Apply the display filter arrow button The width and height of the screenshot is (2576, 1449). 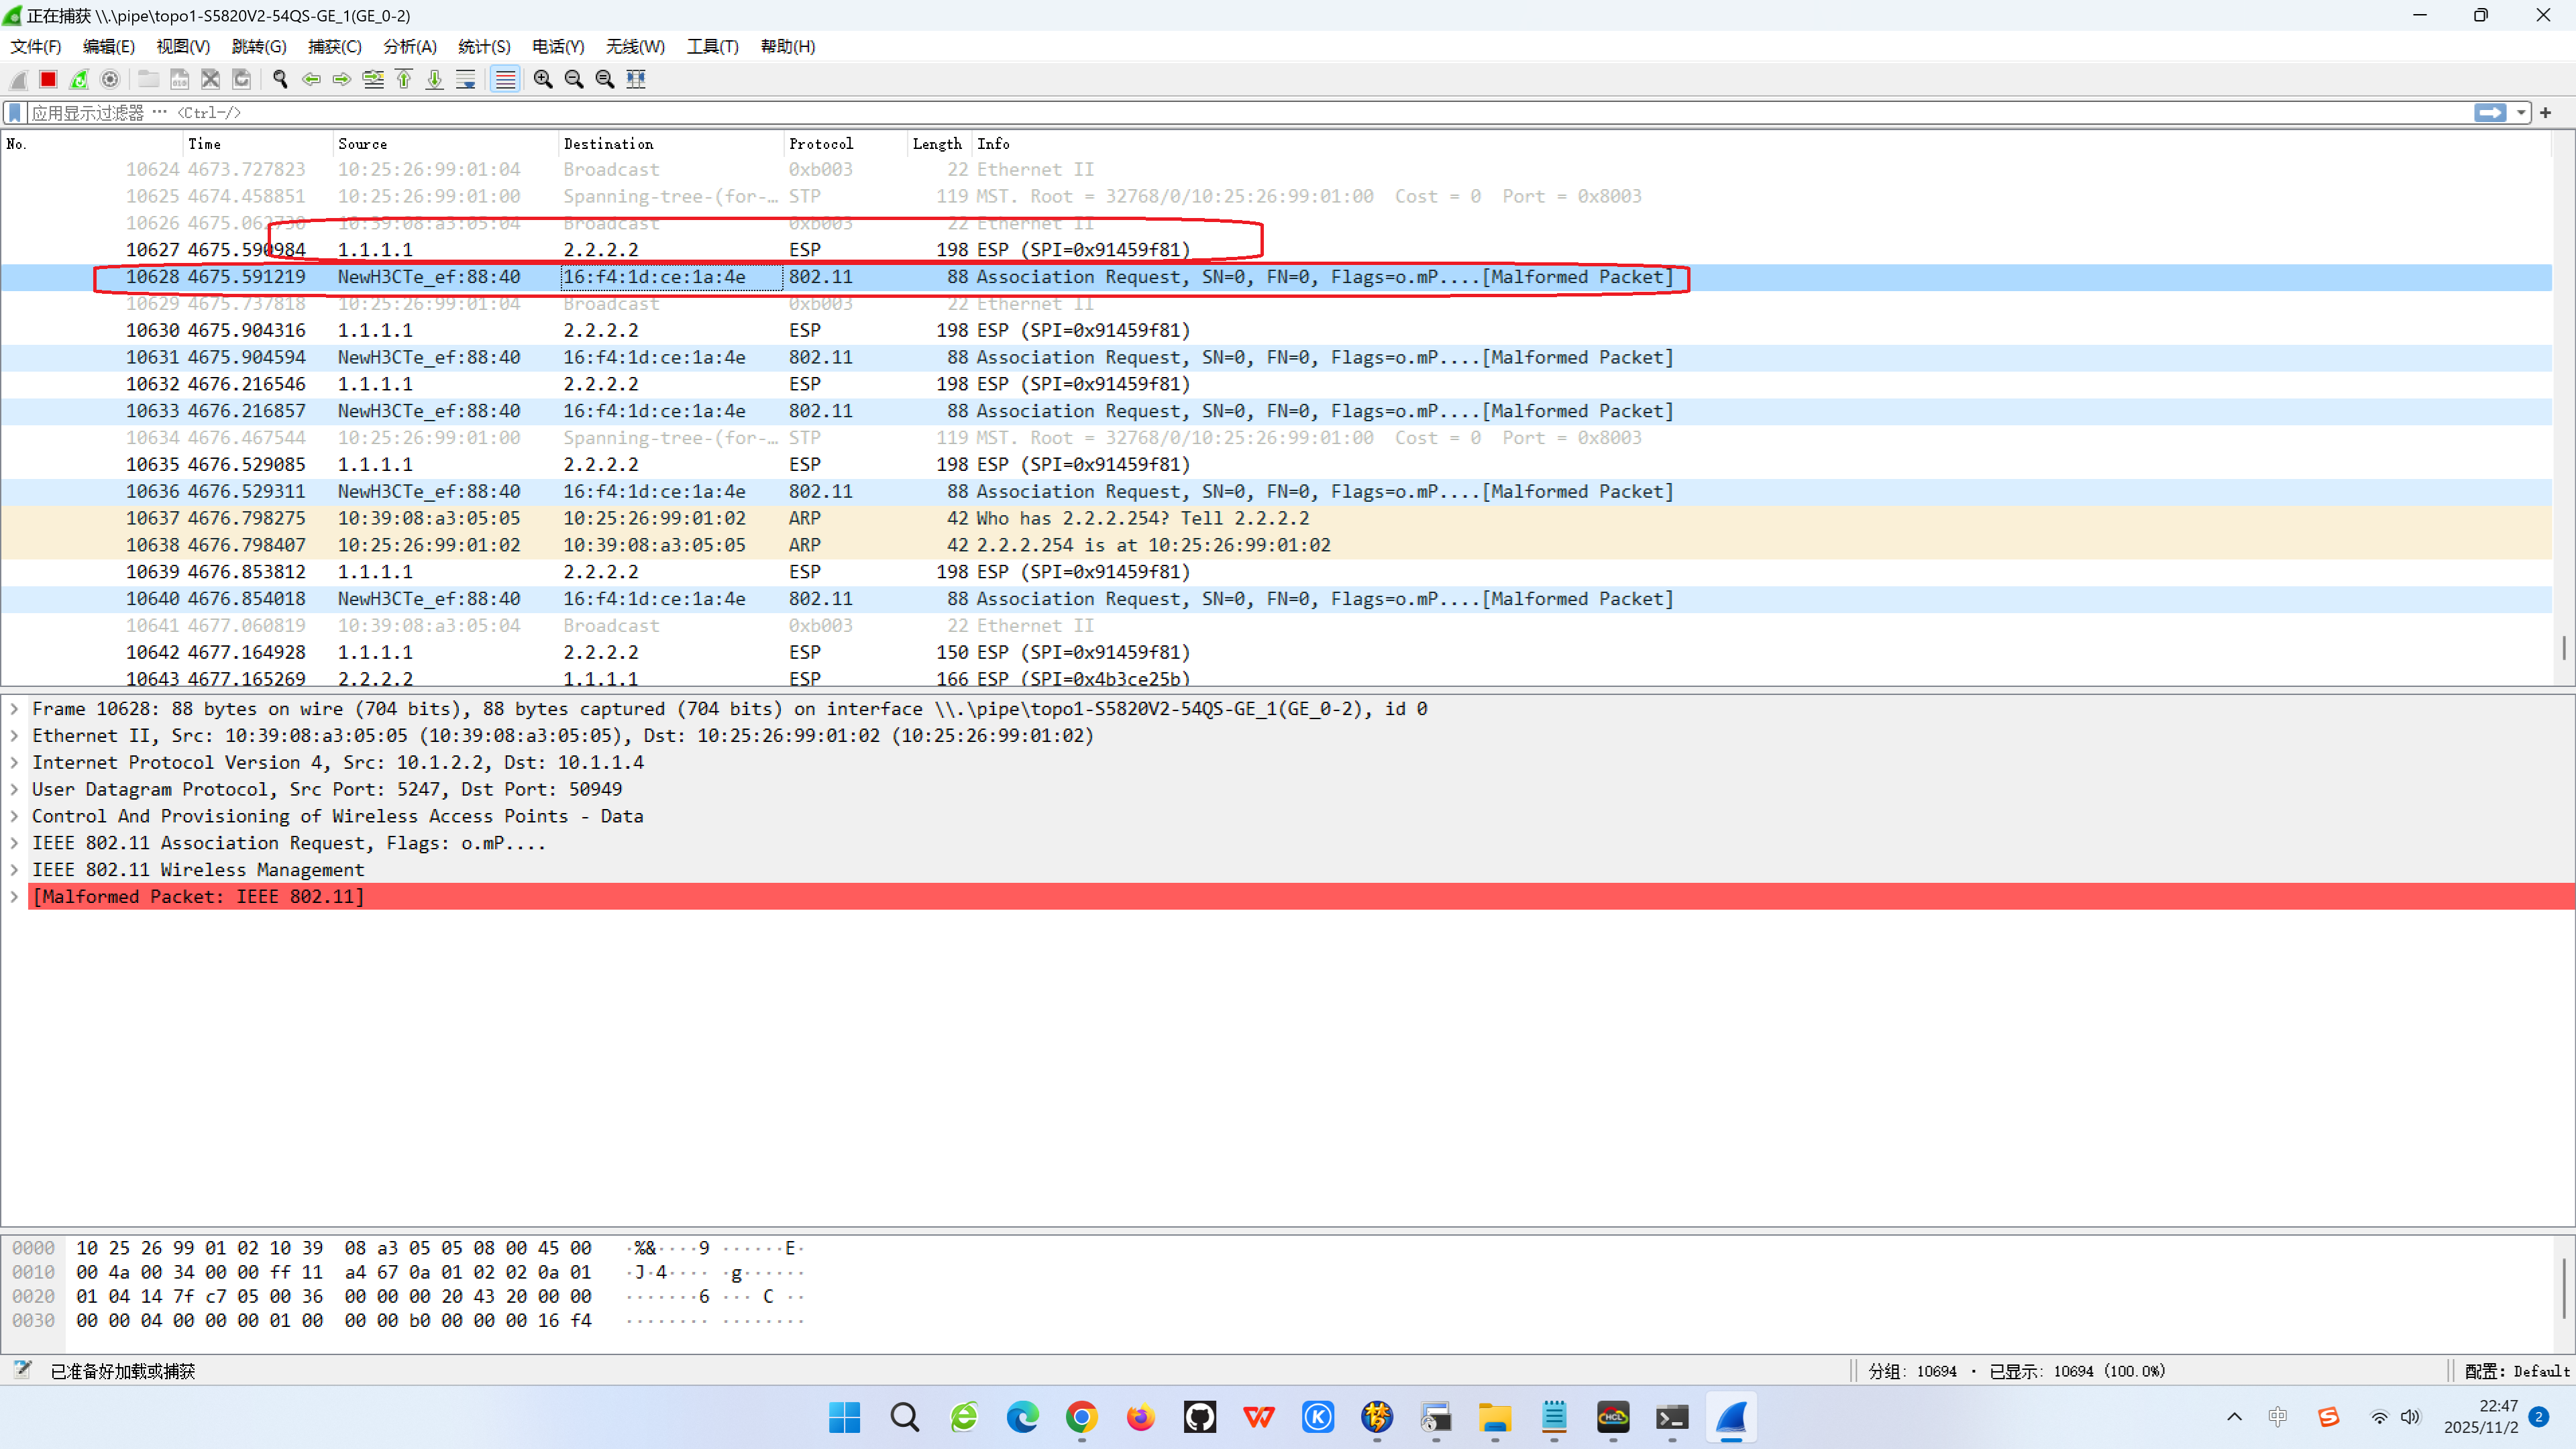(x=2490, y=113)
